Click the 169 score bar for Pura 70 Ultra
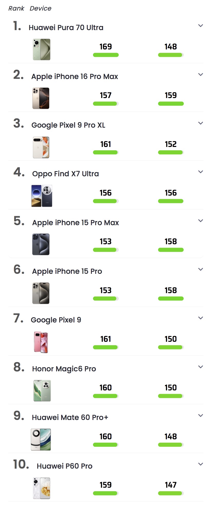Image resolution: width=213 pixels, height=508 pixels. point(106,55)
